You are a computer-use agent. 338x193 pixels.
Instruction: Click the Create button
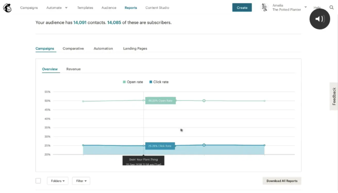pyautogui.click(x=242, y=7)
